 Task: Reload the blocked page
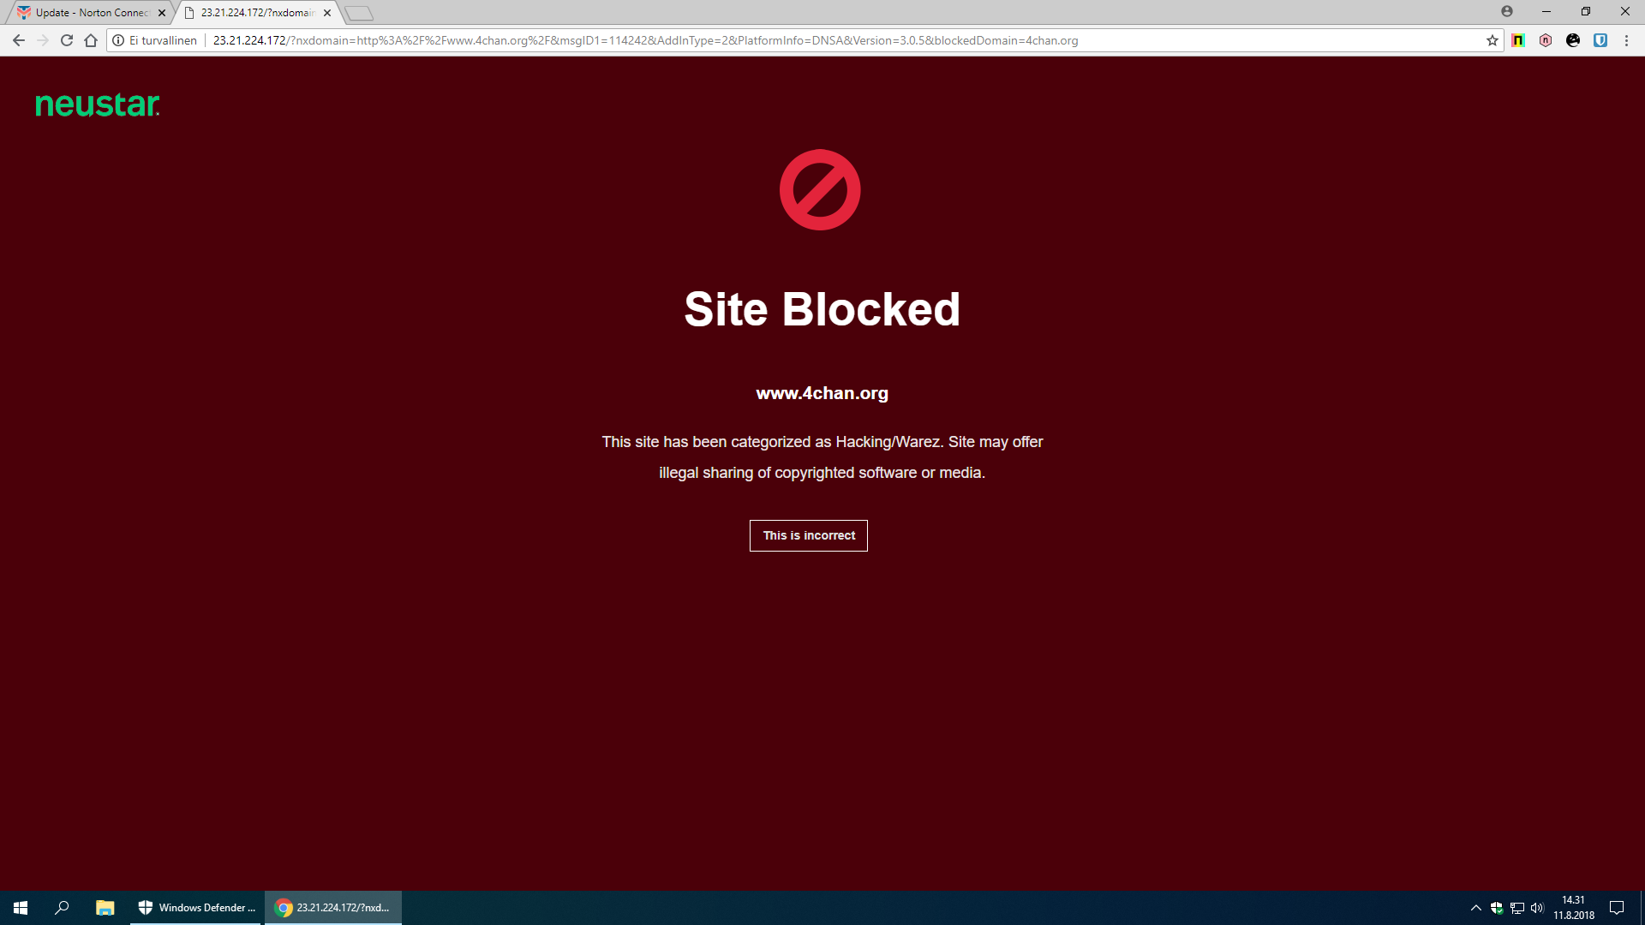[x=67, y=40]
